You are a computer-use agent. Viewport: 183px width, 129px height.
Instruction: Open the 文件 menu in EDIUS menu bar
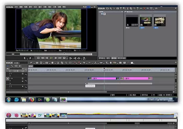click(16, 7)
